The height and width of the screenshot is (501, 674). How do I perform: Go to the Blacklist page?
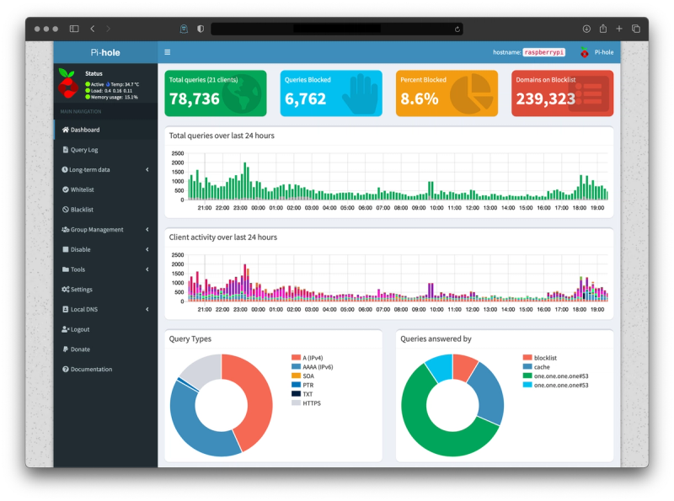pos(106,210)
